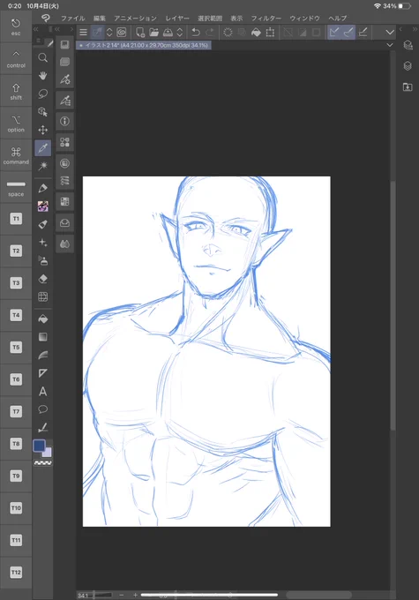The width and height of the screenshot is (419, 600).
Task: Select the Frame border triangle tool
Action: tap(43, 373)
